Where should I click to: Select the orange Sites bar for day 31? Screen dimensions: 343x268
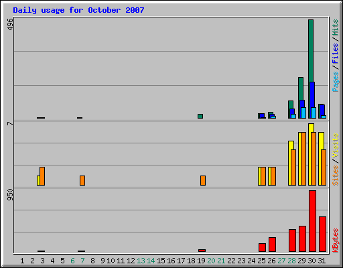click(324, 167)
